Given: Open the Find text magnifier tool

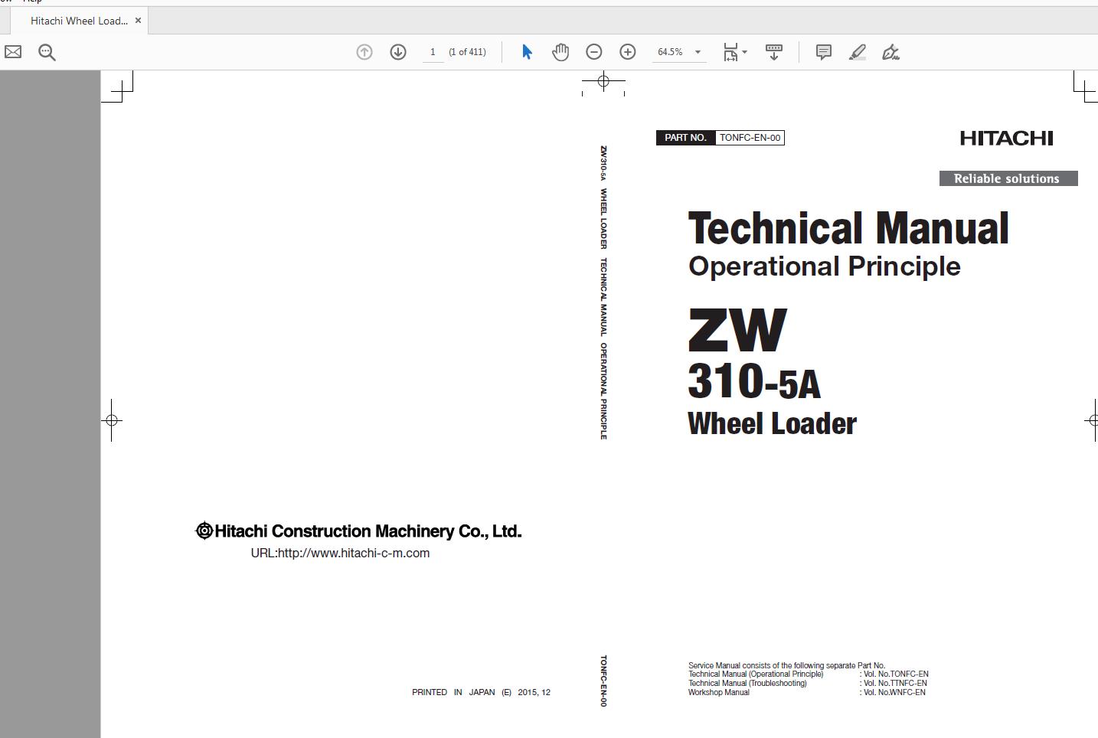Looking at the screenshot, I should point(47,52).
